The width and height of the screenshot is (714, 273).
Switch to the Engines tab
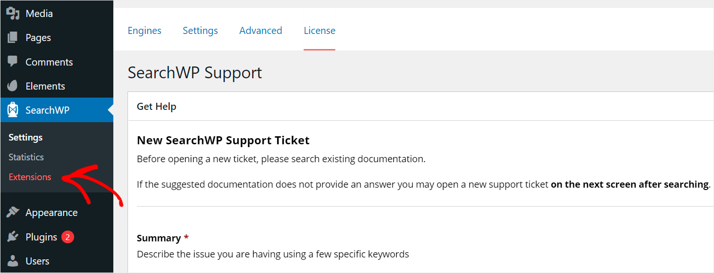pyautogui.click(x=144, y=31)
